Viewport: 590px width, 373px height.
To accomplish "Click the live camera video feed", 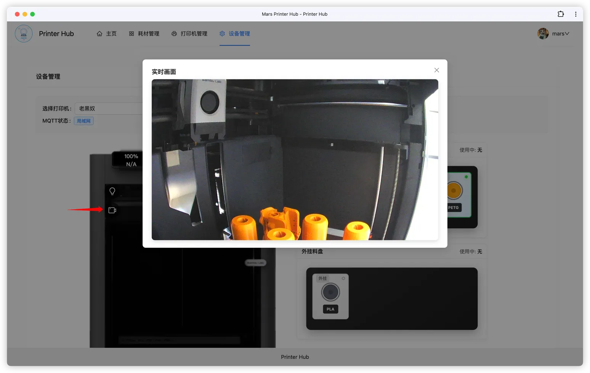I will click(x=295, y=159).
